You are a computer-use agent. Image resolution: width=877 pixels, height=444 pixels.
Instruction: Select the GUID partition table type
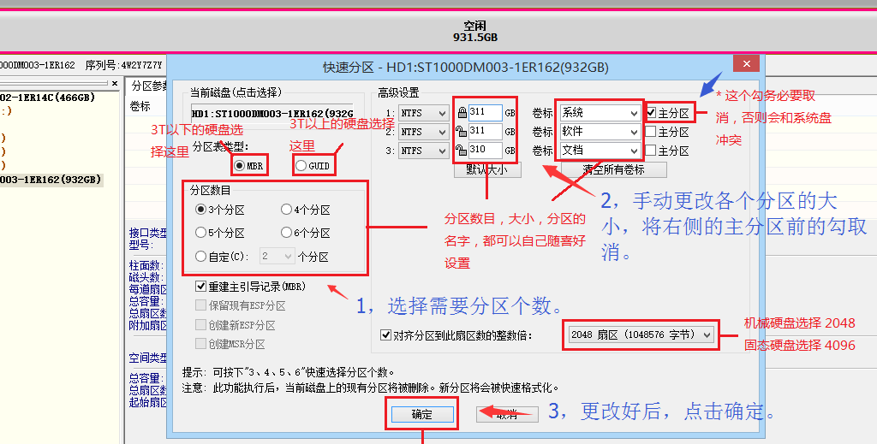pos(301,165)
